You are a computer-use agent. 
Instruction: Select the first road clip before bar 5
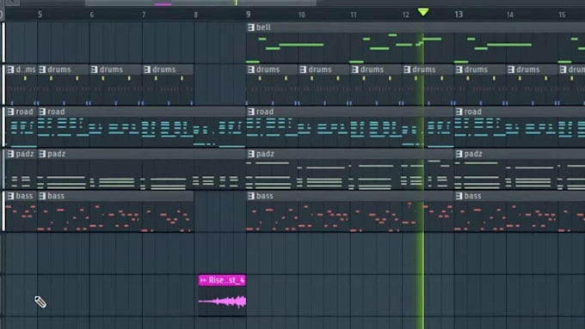[22, 128]
